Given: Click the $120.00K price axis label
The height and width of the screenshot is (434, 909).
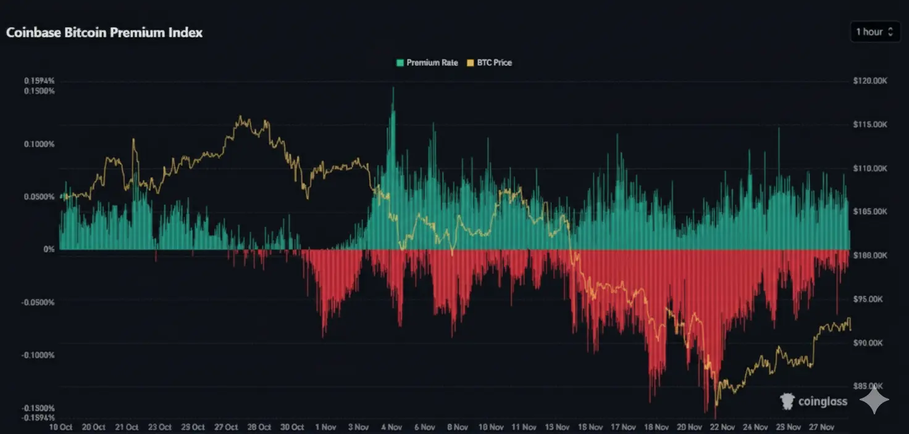Looking at the screenshot, I should (870, 81).
